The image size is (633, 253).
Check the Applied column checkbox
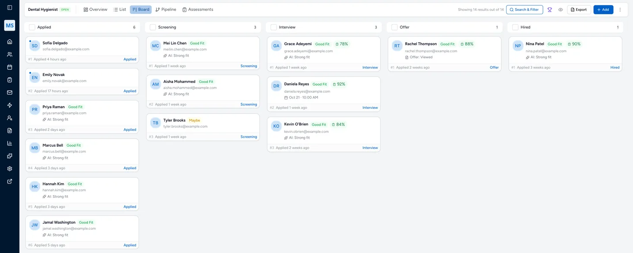[x=32, y=27]
